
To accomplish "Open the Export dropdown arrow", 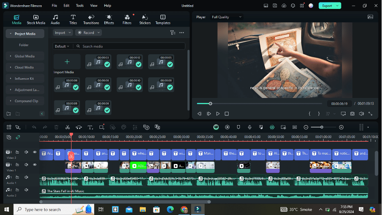I will 337,6.
